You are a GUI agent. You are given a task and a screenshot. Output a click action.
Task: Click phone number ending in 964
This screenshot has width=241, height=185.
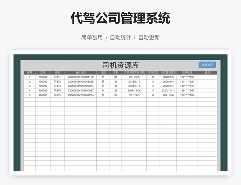pos(187,77)
